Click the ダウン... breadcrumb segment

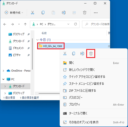tap(51, 24)
